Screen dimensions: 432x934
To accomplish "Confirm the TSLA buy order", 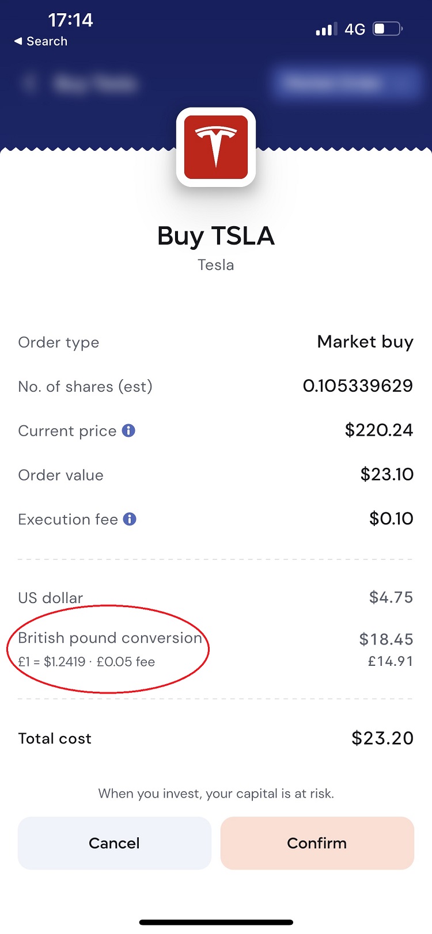I will pos(317,843).
